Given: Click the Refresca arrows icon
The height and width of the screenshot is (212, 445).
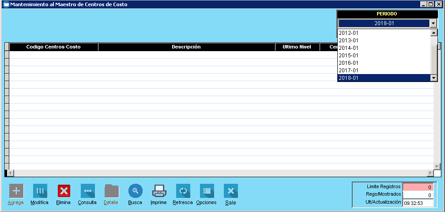Looking at the screenshot, I should (x=183, y=191).
